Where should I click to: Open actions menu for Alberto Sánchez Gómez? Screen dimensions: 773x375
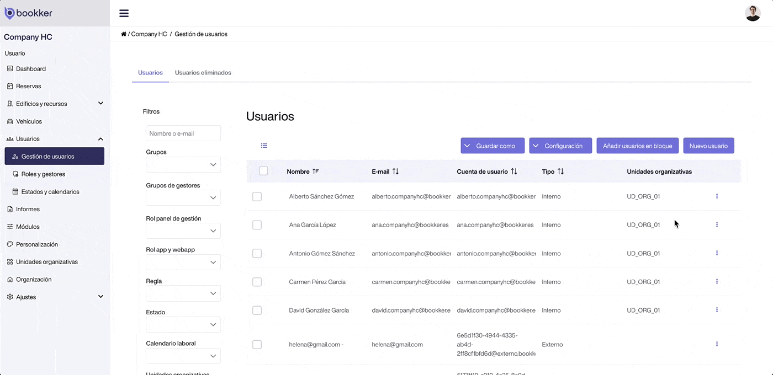[x=717, y=196]
